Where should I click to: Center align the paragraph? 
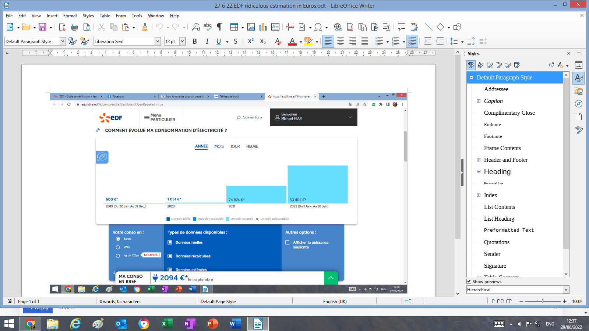(x=341, y=42)
